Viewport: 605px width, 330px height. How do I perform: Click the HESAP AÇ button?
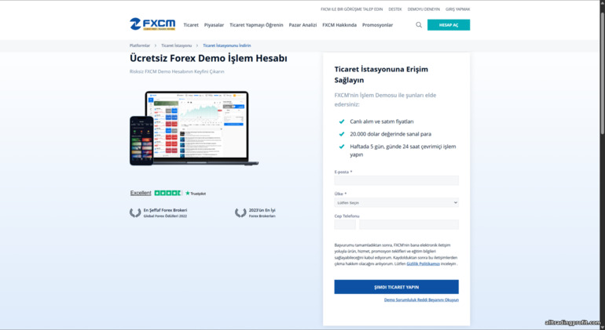pyautogui.click(x=449, y=25)
